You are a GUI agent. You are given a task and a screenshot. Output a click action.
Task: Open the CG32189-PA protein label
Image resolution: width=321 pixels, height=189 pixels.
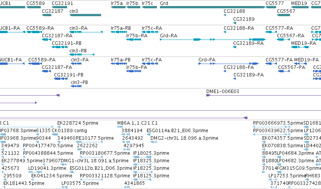pos(249,75)
